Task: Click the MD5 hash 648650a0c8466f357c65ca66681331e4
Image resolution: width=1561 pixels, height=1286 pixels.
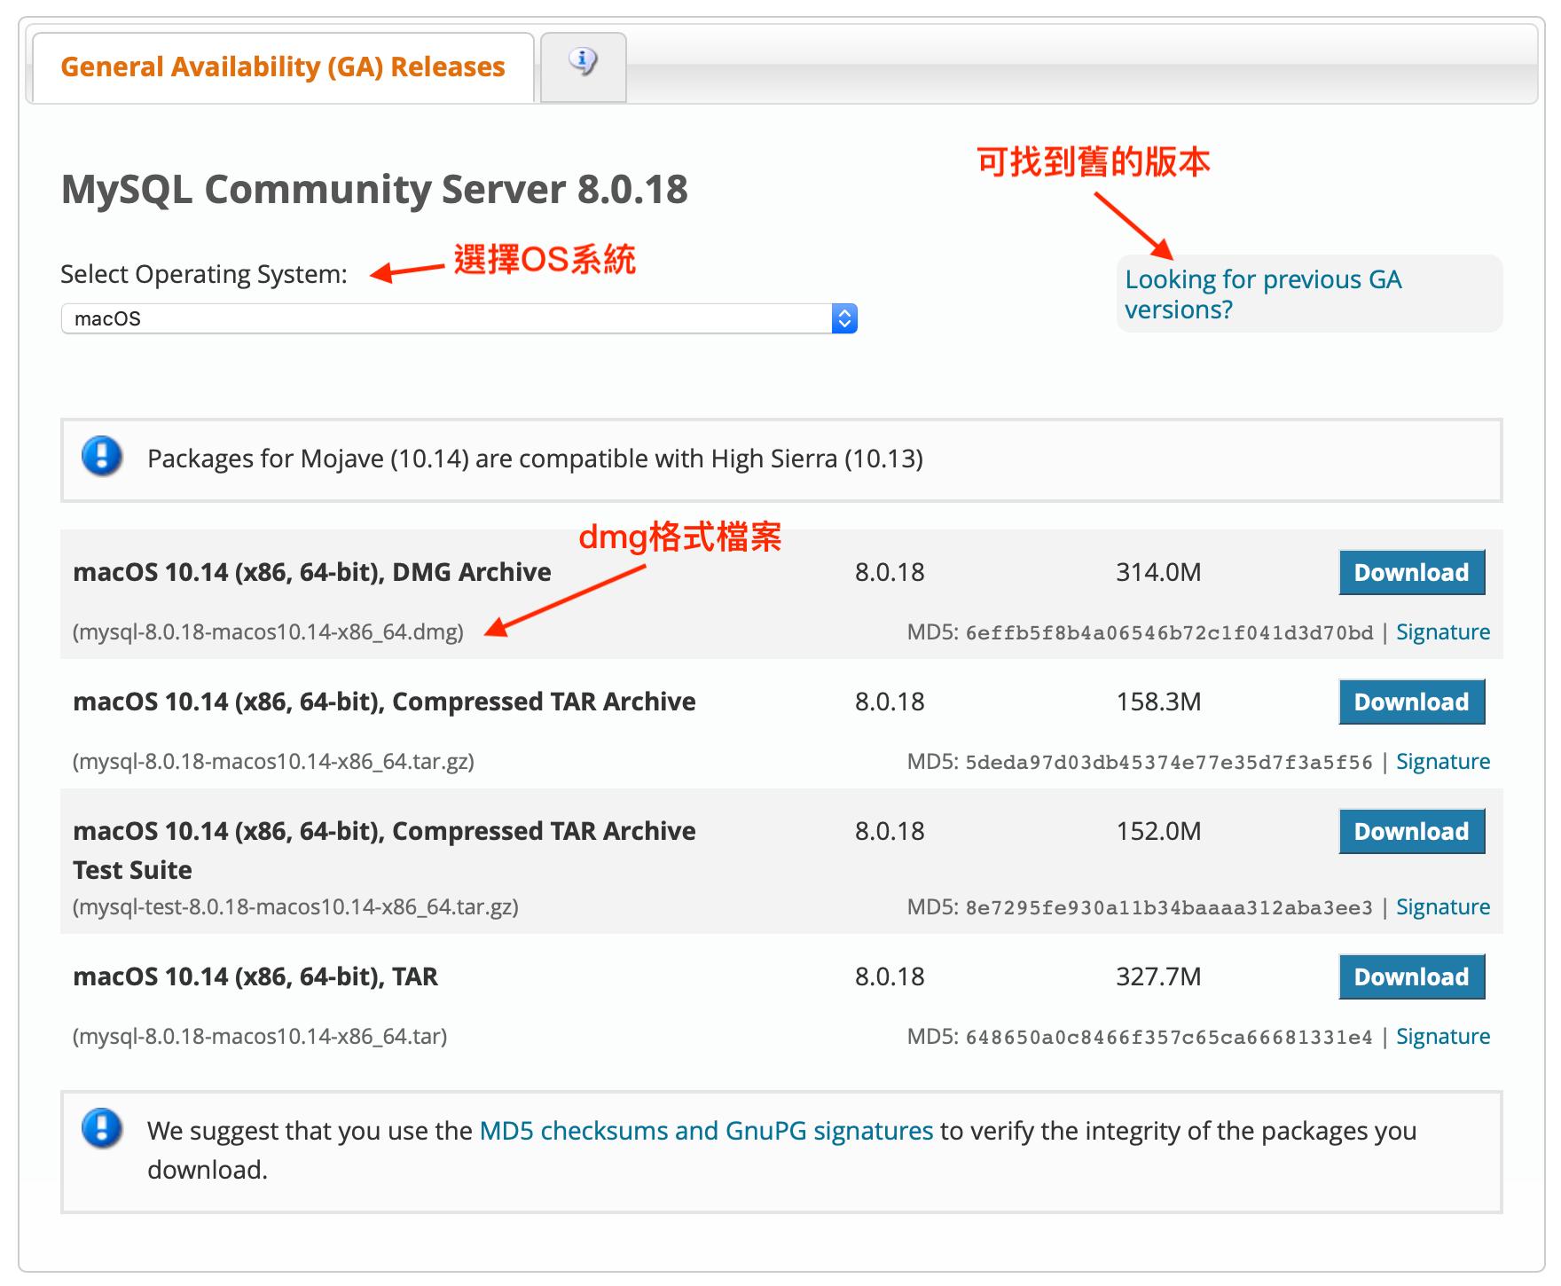Action: 1169,1038
